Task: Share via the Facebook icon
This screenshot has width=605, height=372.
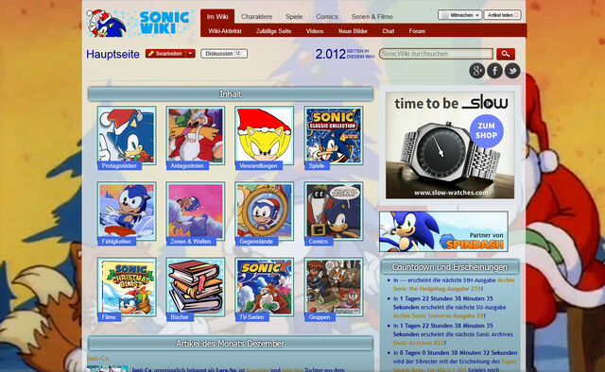Action: coord(494,71)
